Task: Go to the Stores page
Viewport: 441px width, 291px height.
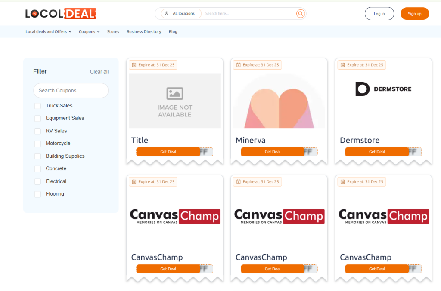Action: (x=113, y=32)
